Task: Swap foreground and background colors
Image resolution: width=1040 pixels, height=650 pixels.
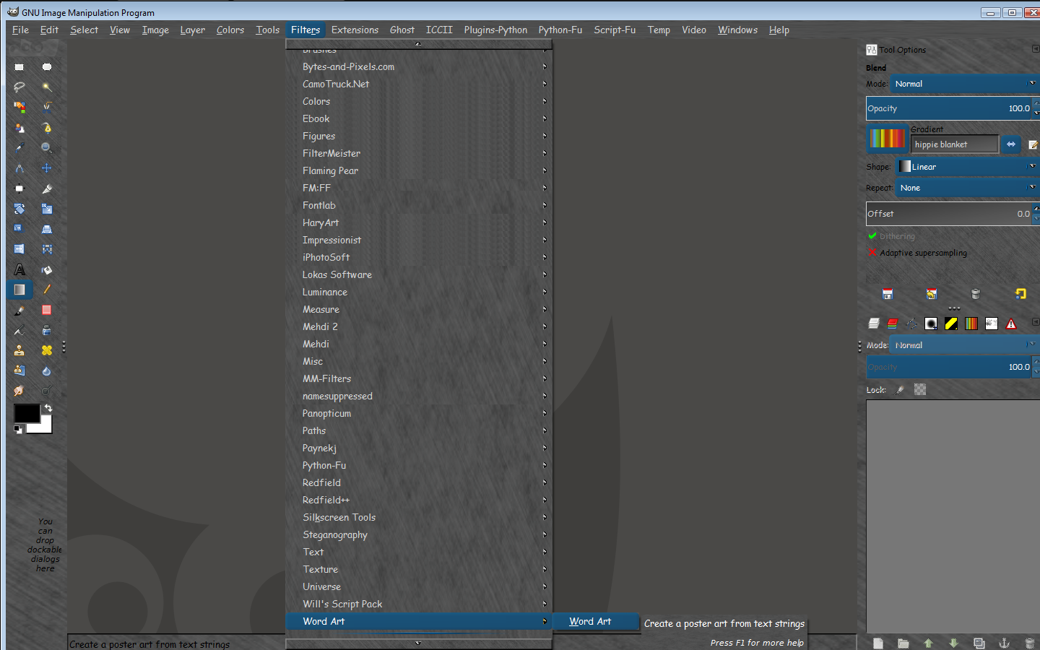Action: click(48, 408)
